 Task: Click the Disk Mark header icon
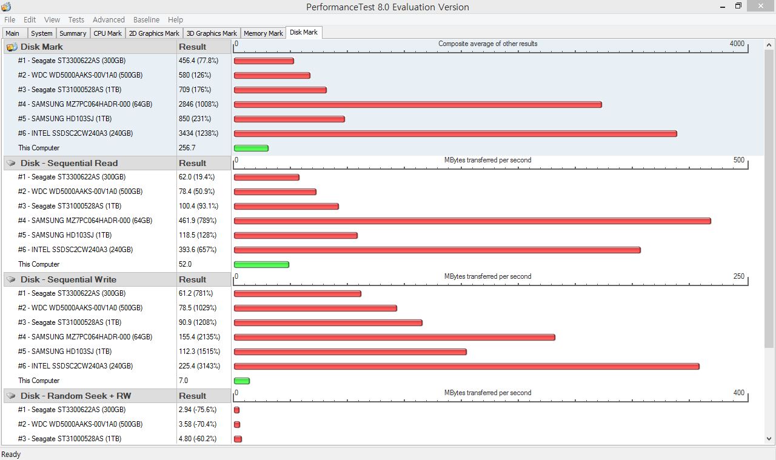12,47
